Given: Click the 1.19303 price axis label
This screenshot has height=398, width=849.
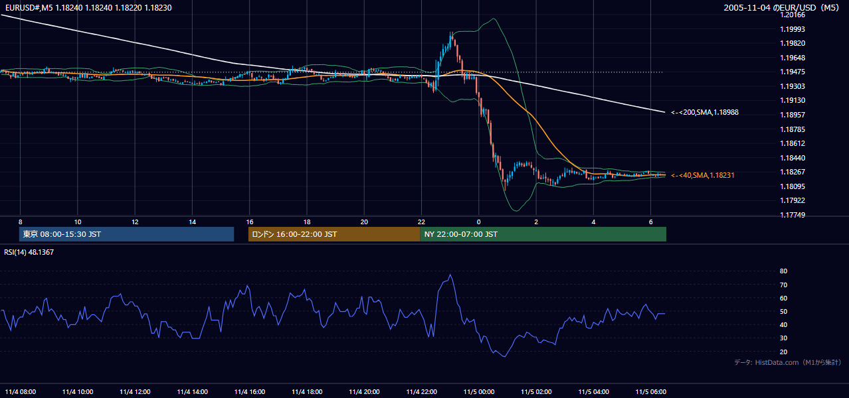Looking at the screenshot, I should click(x=791, y=86).
